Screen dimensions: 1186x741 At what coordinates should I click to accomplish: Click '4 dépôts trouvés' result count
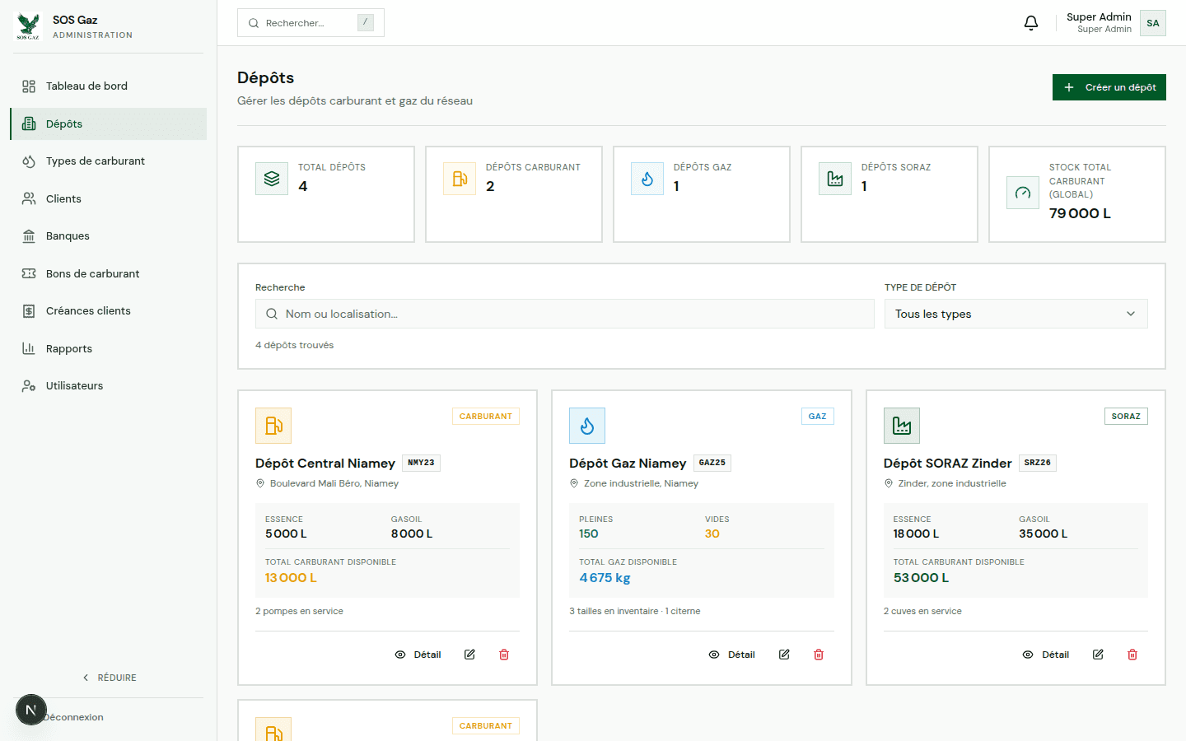pyautogui.click(x=294, y=345)
